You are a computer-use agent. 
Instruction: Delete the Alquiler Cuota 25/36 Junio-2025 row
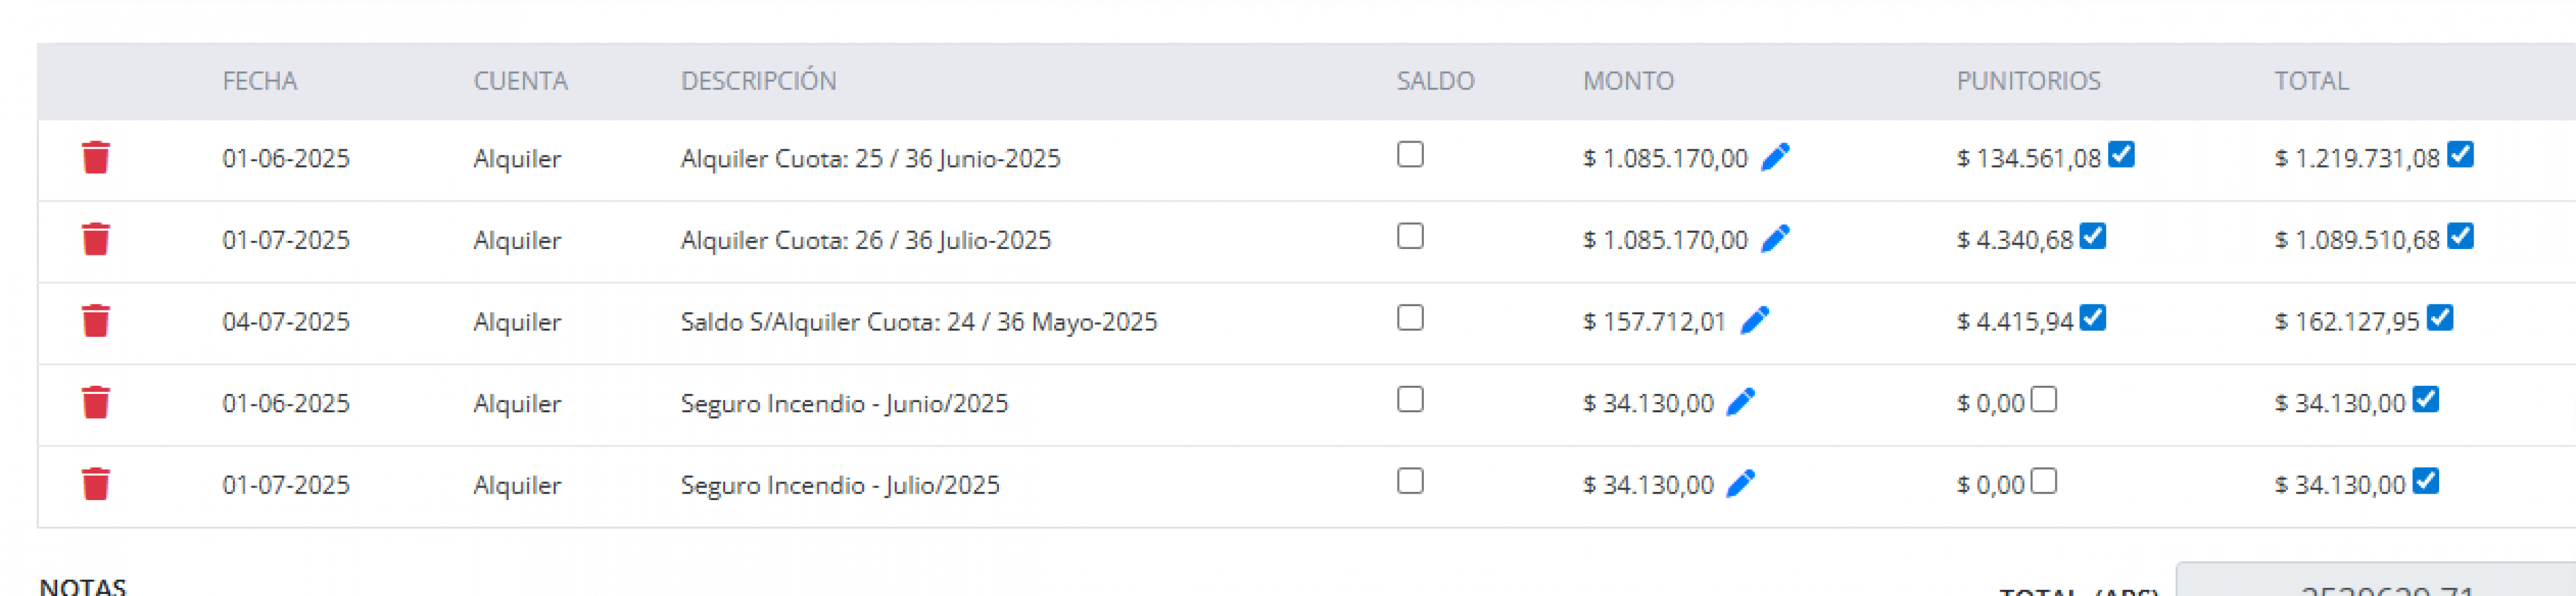pyautogui.click(x=95, y=157)
